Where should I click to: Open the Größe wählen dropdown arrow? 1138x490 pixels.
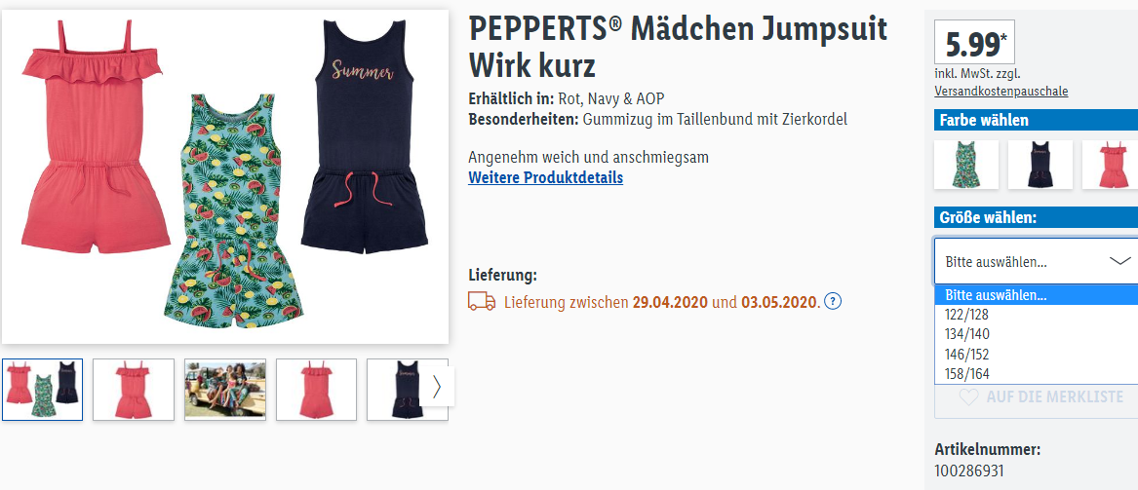[1119, 261]
